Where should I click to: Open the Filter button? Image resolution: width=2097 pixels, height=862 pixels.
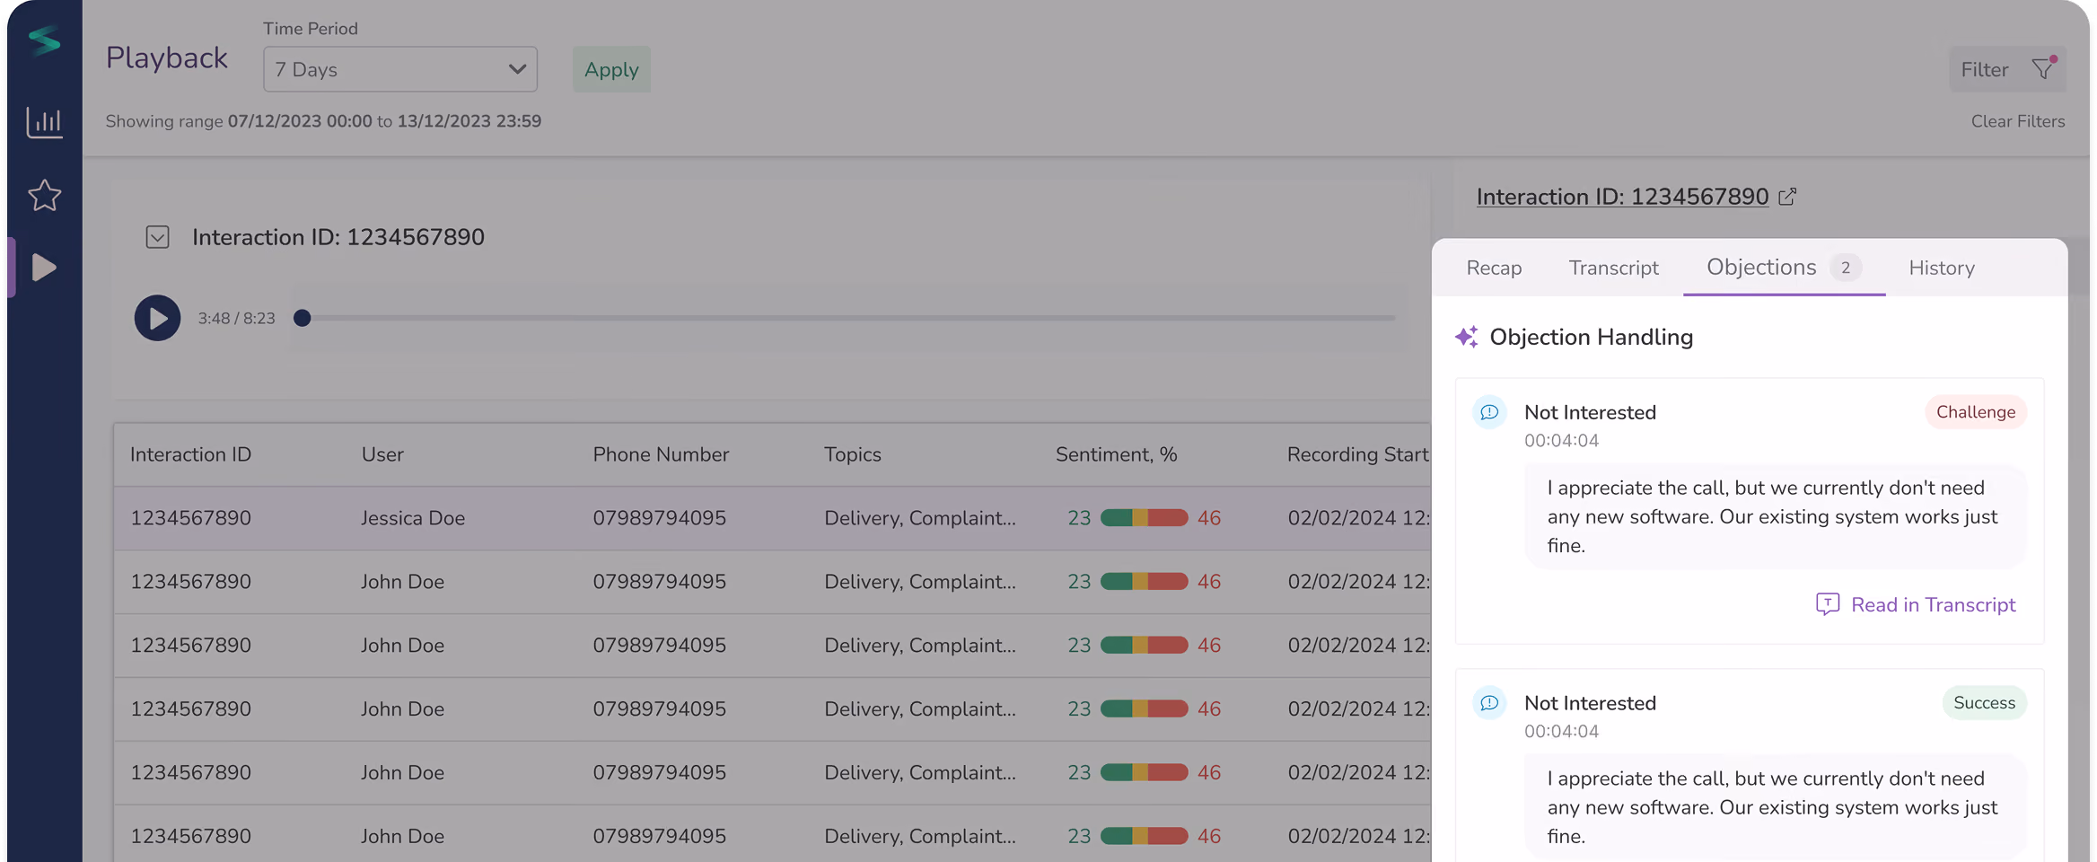[2007, 69]
